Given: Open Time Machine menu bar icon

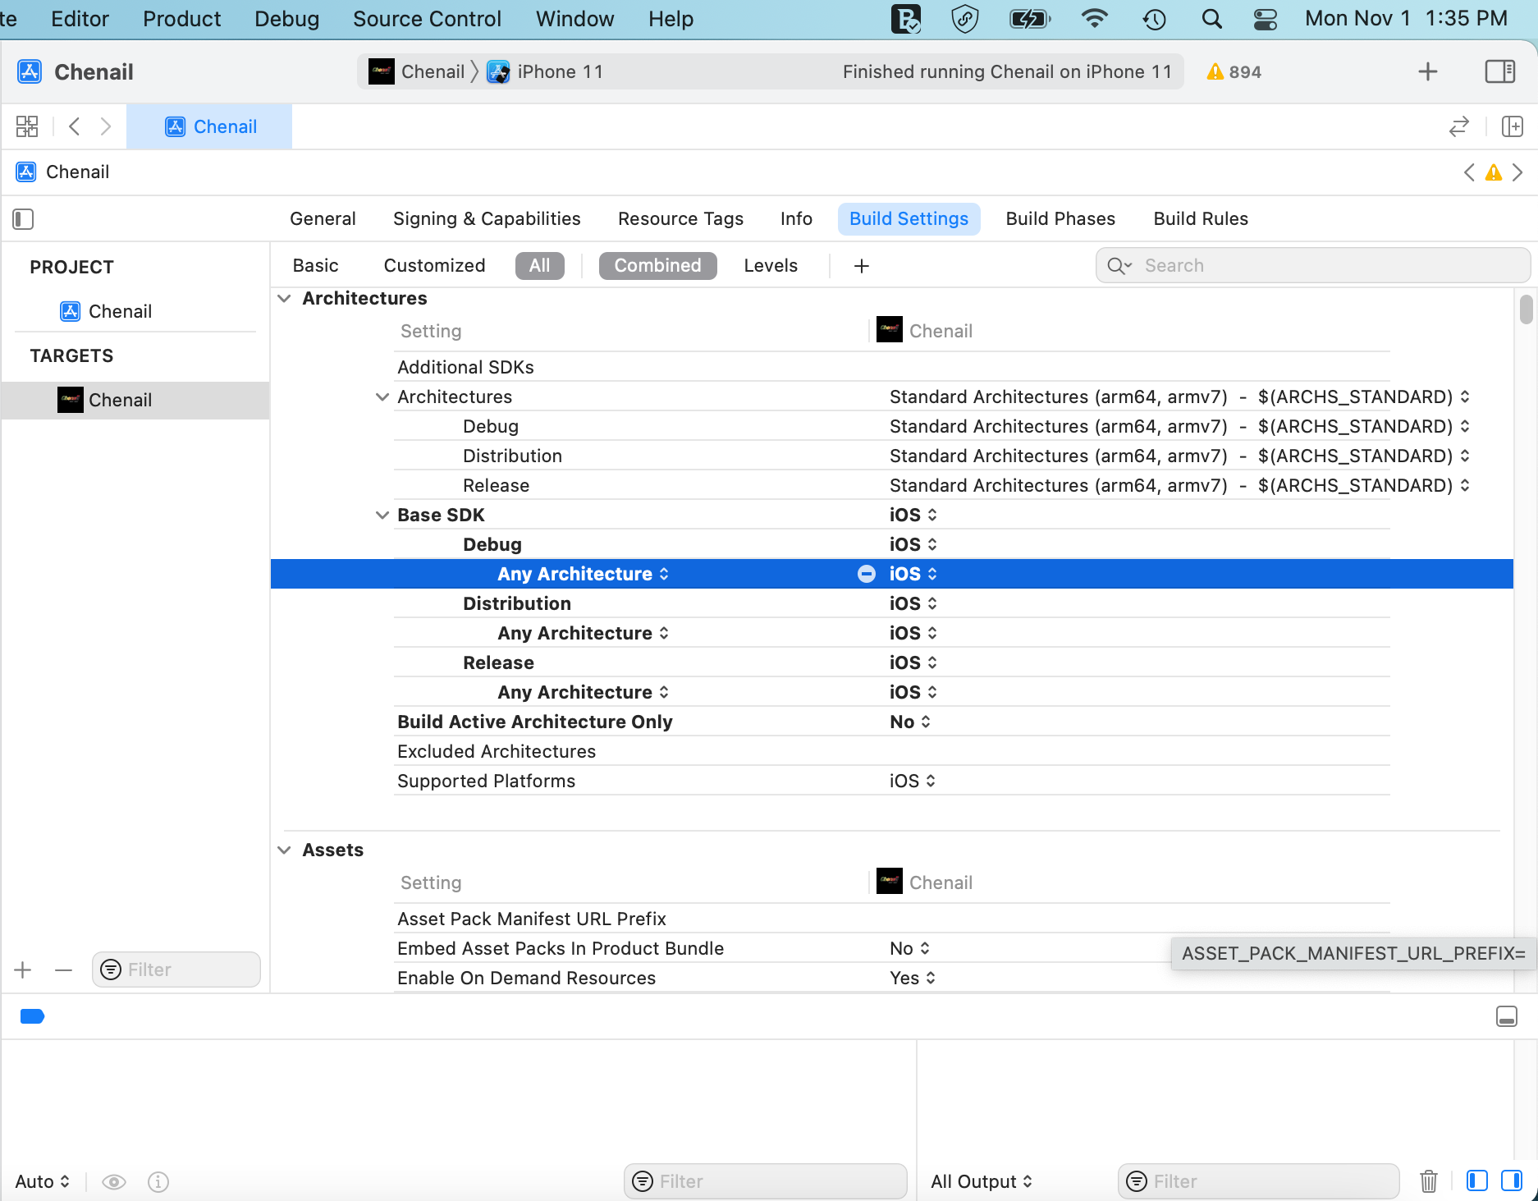Looking at the screenshot, I should [1155, 19].
